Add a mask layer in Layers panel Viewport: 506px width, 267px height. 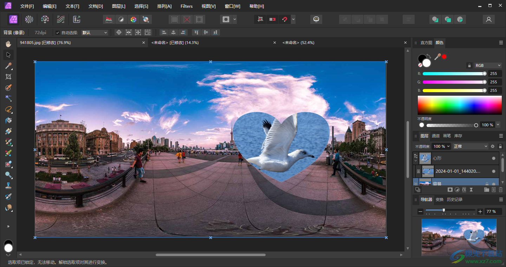450,190
